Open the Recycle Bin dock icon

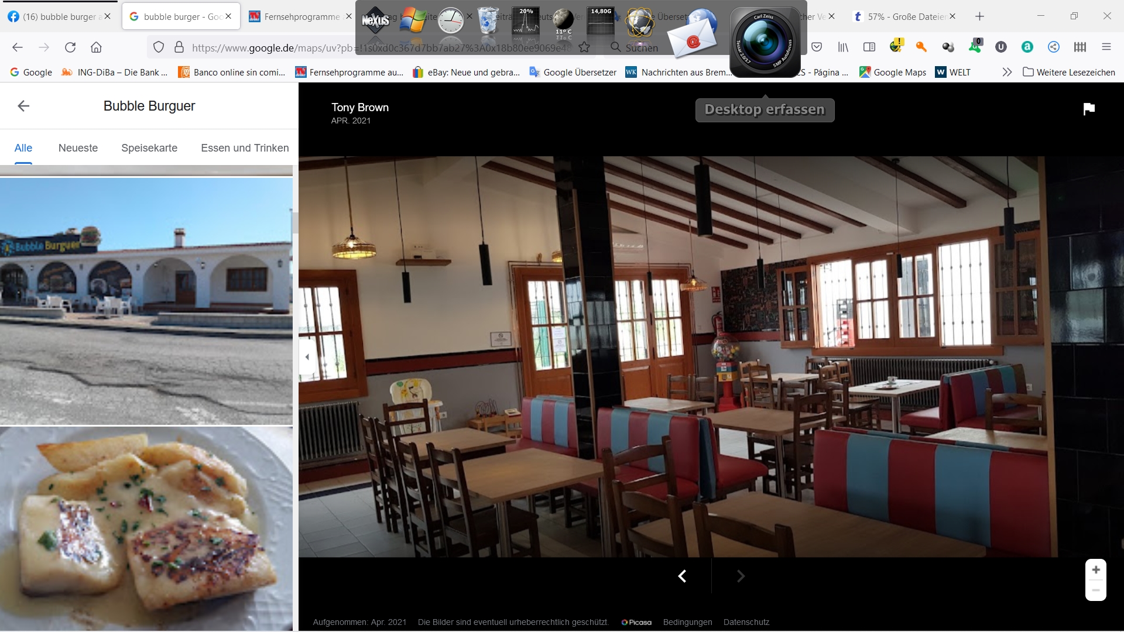coord(487,21)
